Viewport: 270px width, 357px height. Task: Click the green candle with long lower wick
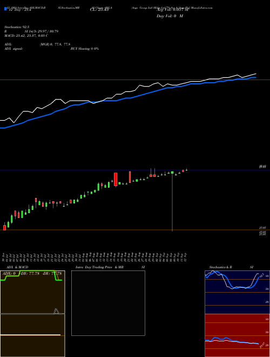172,202
